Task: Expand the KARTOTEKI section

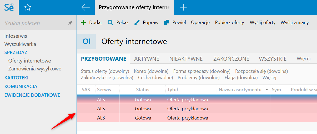Action: (16, 78)
